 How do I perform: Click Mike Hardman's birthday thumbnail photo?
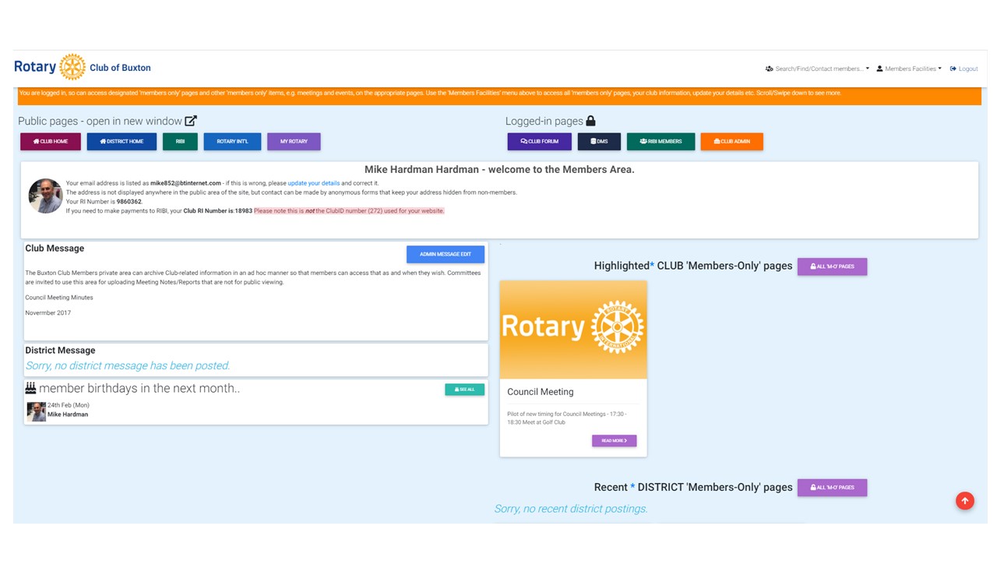[x=36, y=411]
